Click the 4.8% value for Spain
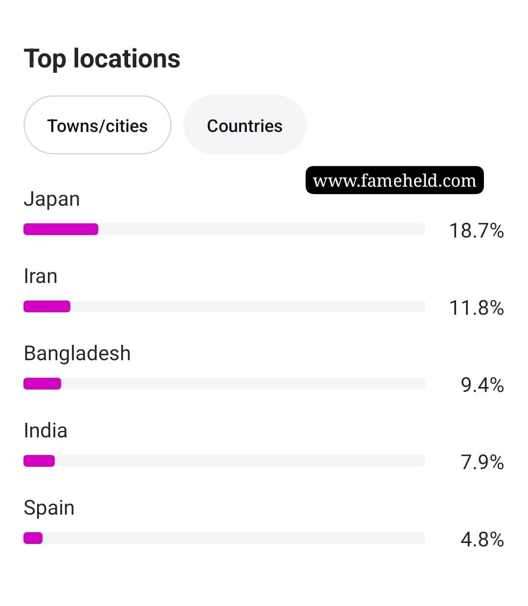This screenshot has width=528, height=606. [x=482, y=539]
